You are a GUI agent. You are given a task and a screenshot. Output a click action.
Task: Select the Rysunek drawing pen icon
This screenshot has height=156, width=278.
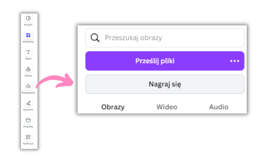[28, 103]
